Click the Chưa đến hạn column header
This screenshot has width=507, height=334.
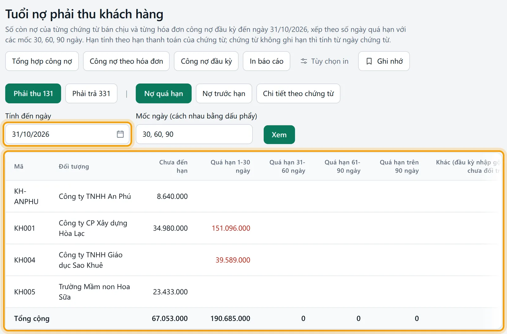pos(173,167)
